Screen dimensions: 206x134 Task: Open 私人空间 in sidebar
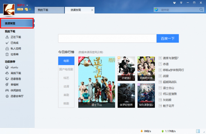click(x=16, y=49)
